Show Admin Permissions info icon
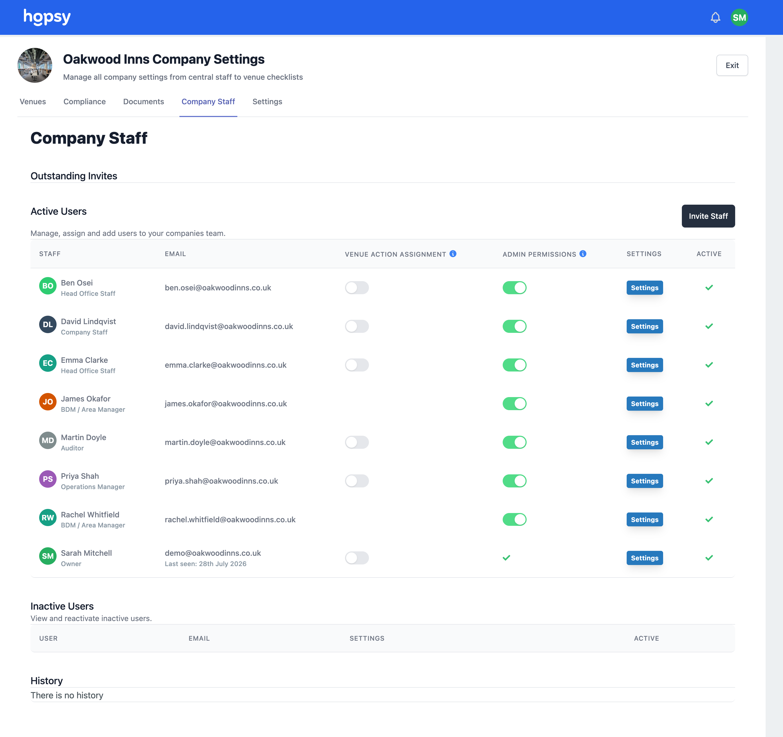783x737 pixels. tap(583, 254)
